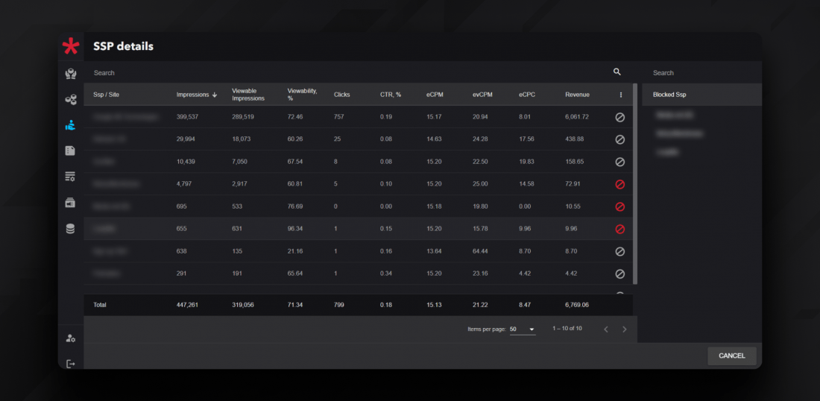Sort by Viewability % column
This screenshot has height=401, width=820.
(302, 95)
